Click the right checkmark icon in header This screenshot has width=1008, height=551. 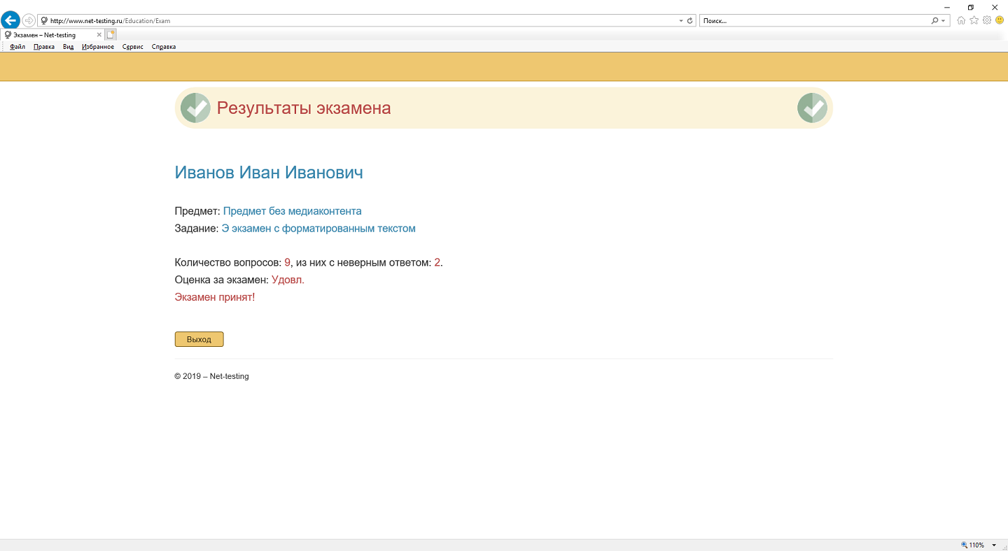813,108
